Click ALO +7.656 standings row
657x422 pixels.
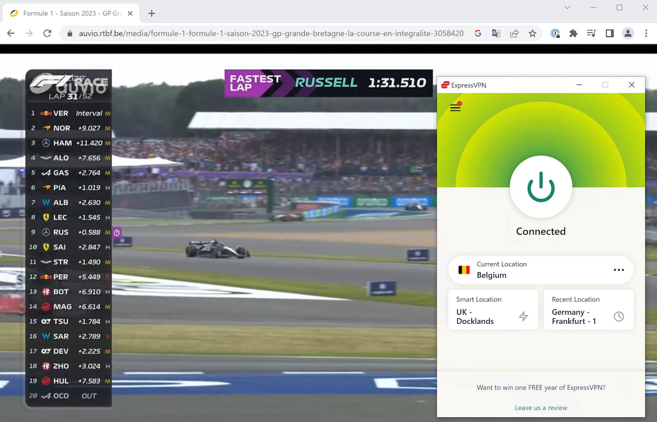(x=69, y=158)
